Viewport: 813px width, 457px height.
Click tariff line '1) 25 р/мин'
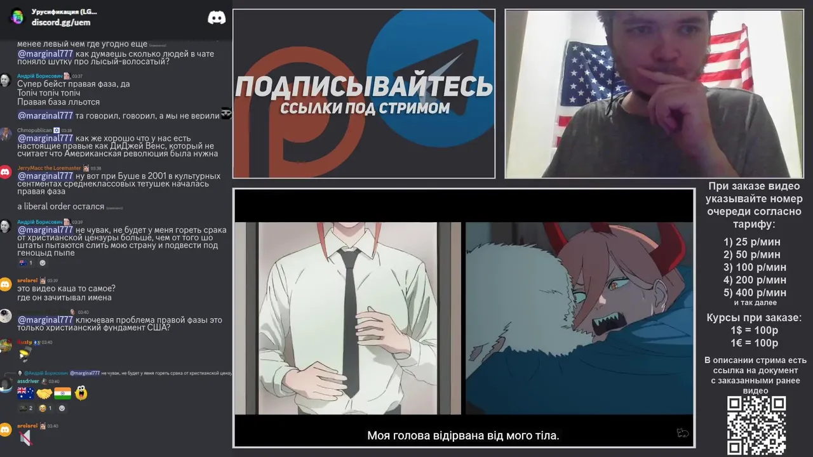(752, 242)
